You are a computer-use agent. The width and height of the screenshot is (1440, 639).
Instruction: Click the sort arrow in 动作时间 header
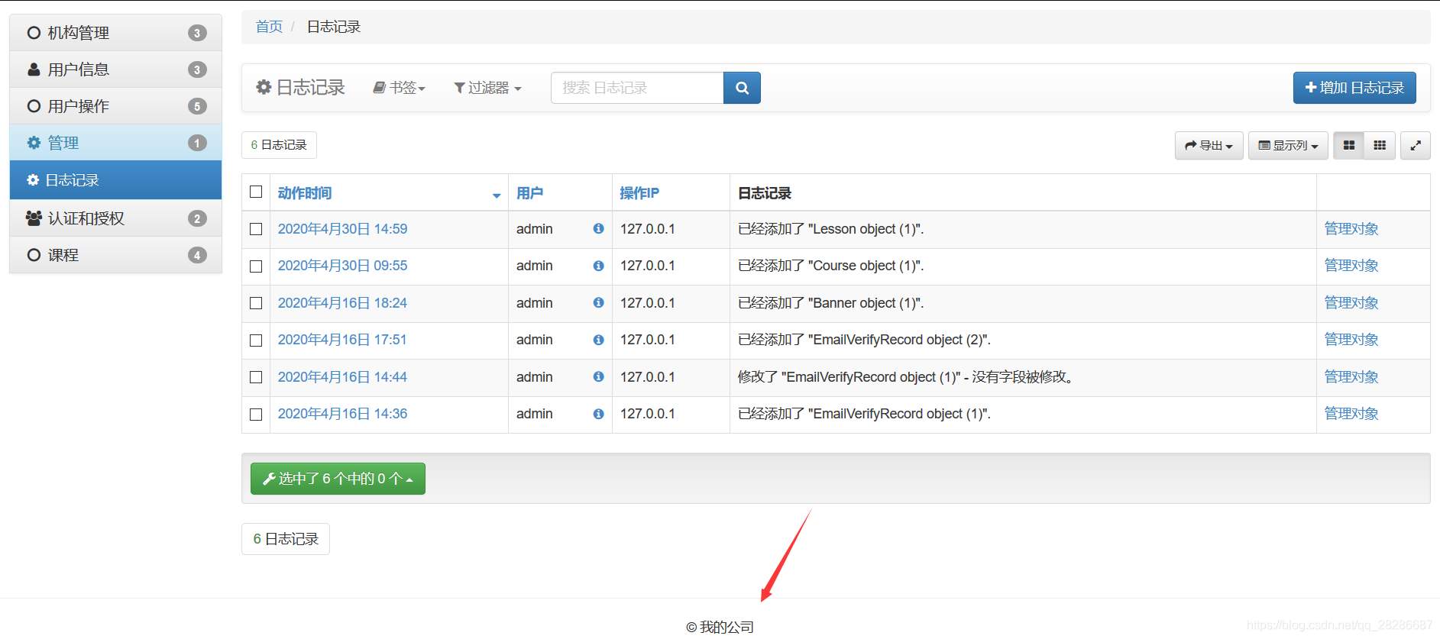coord(497,195)
